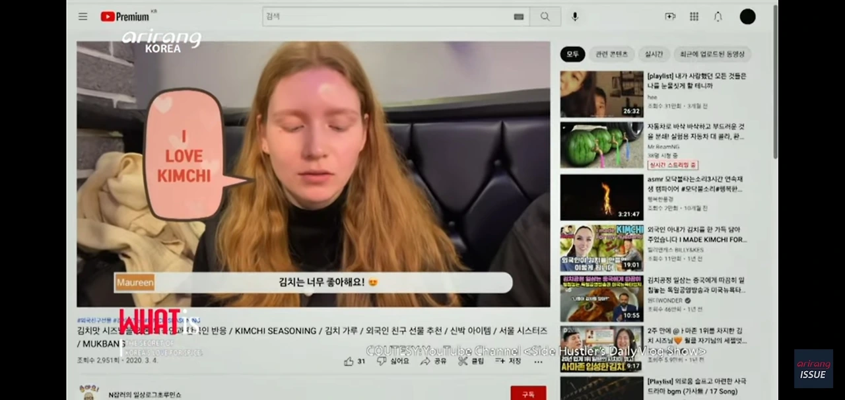Open the 김치공정 일상은 중국에게 video title
Image resolution: width=845 pixels, height=400 pixels.
(x=696, y=285)
